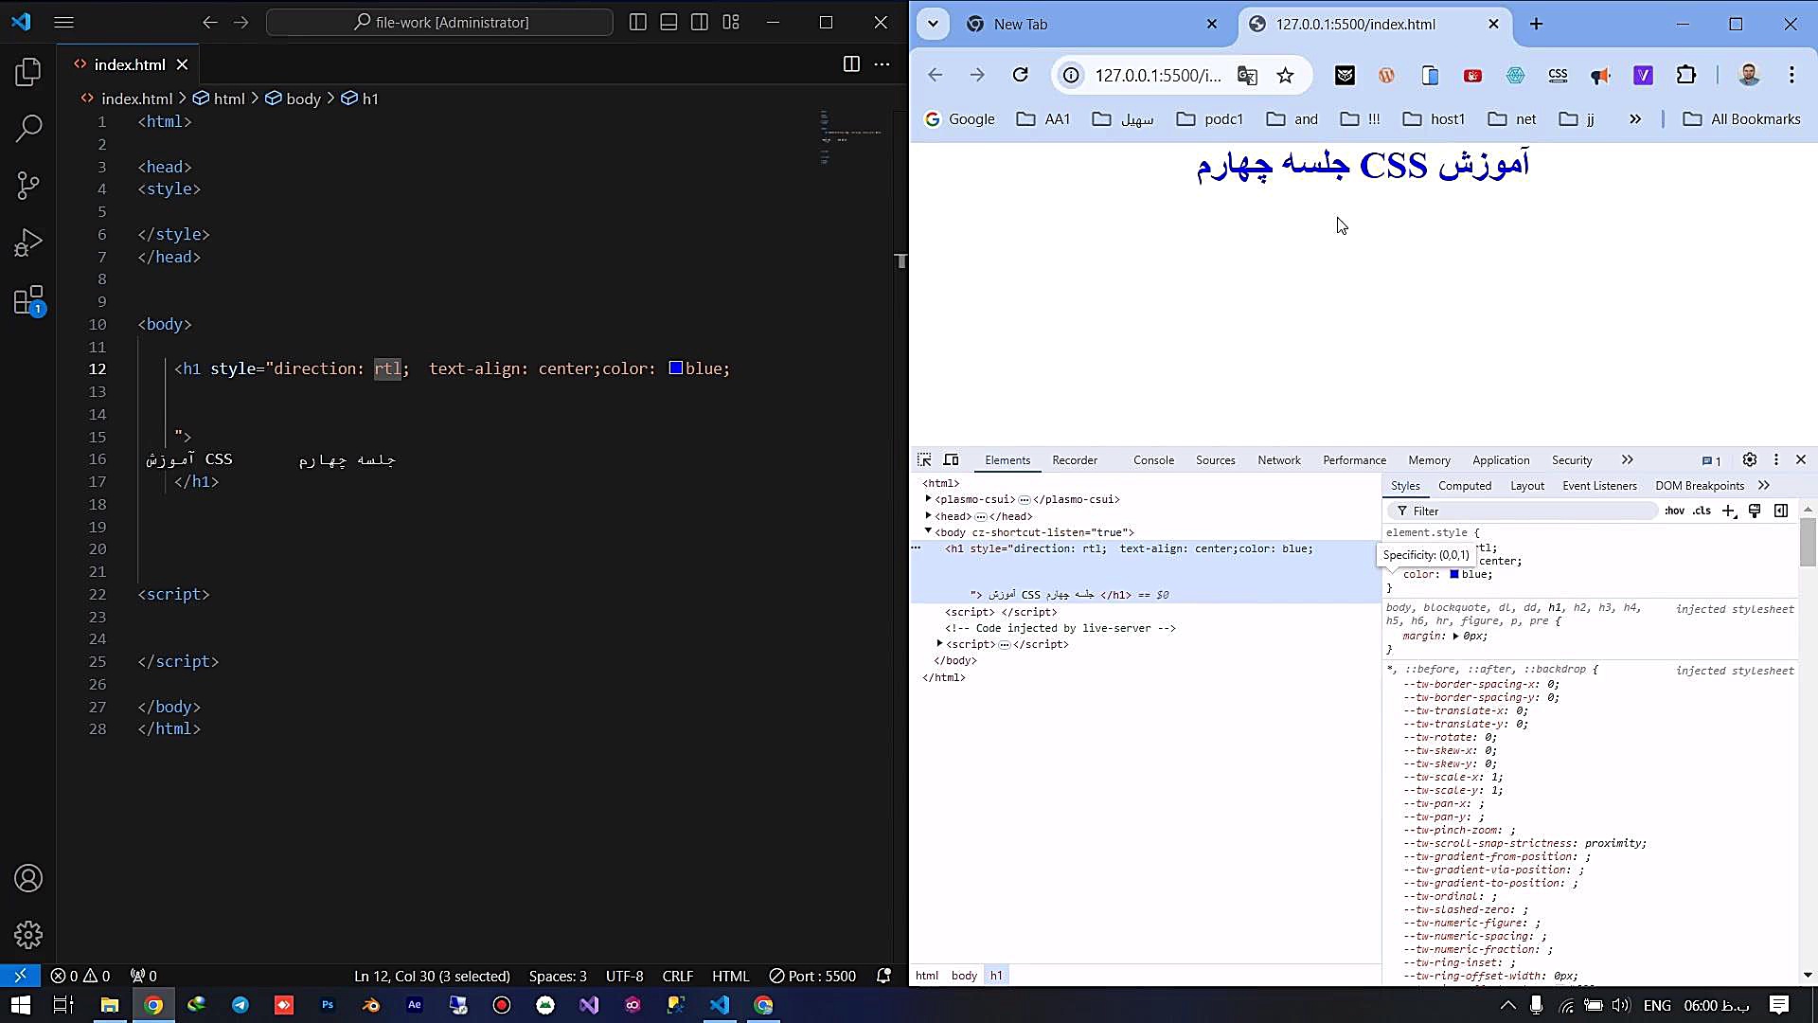Screen dimensions: 1818x1023
Task: Toggle DevTools device toolbar
Action: 952,460
